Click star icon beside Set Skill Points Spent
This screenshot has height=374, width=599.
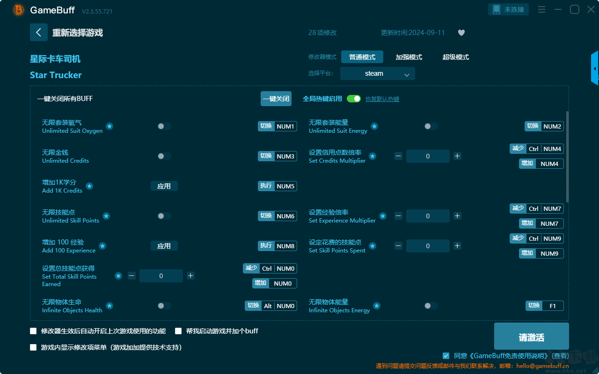point(372,246)
